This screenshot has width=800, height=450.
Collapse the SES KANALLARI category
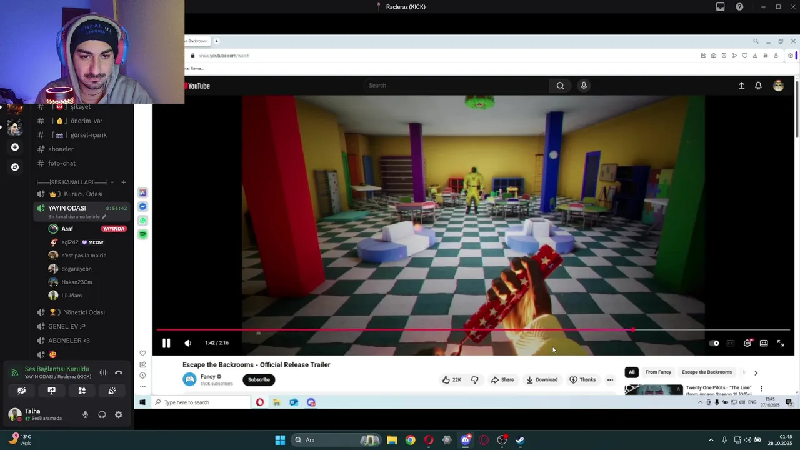(x=75, y=182)
